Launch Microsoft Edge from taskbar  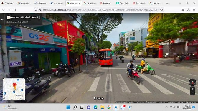pos(95,107)
